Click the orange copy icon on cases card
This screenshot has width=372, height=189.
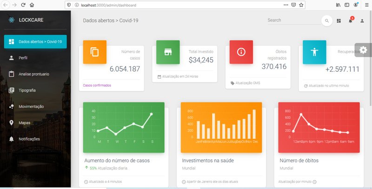tap(94, 52)
